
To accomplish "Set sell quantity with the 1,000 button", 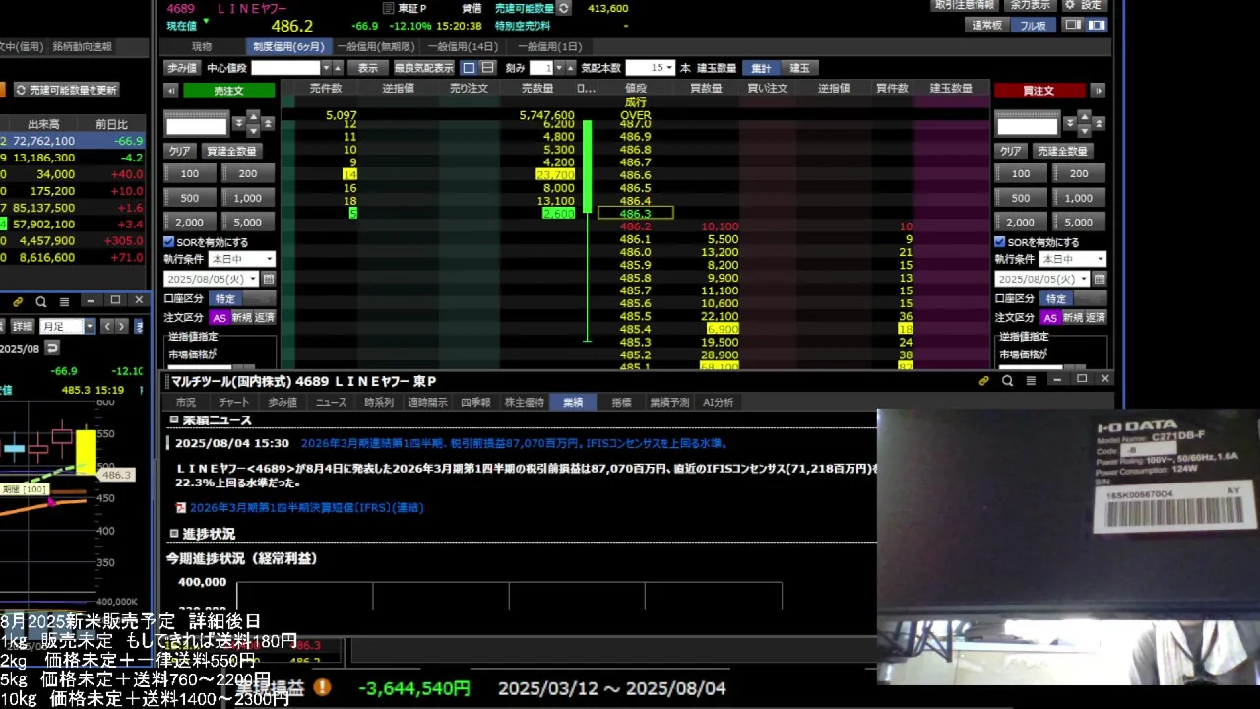I will (x=247, y=198).
